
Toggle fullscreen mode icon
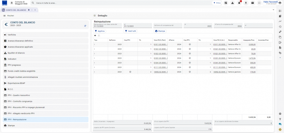pyautogui.click(x=259, y=3)
